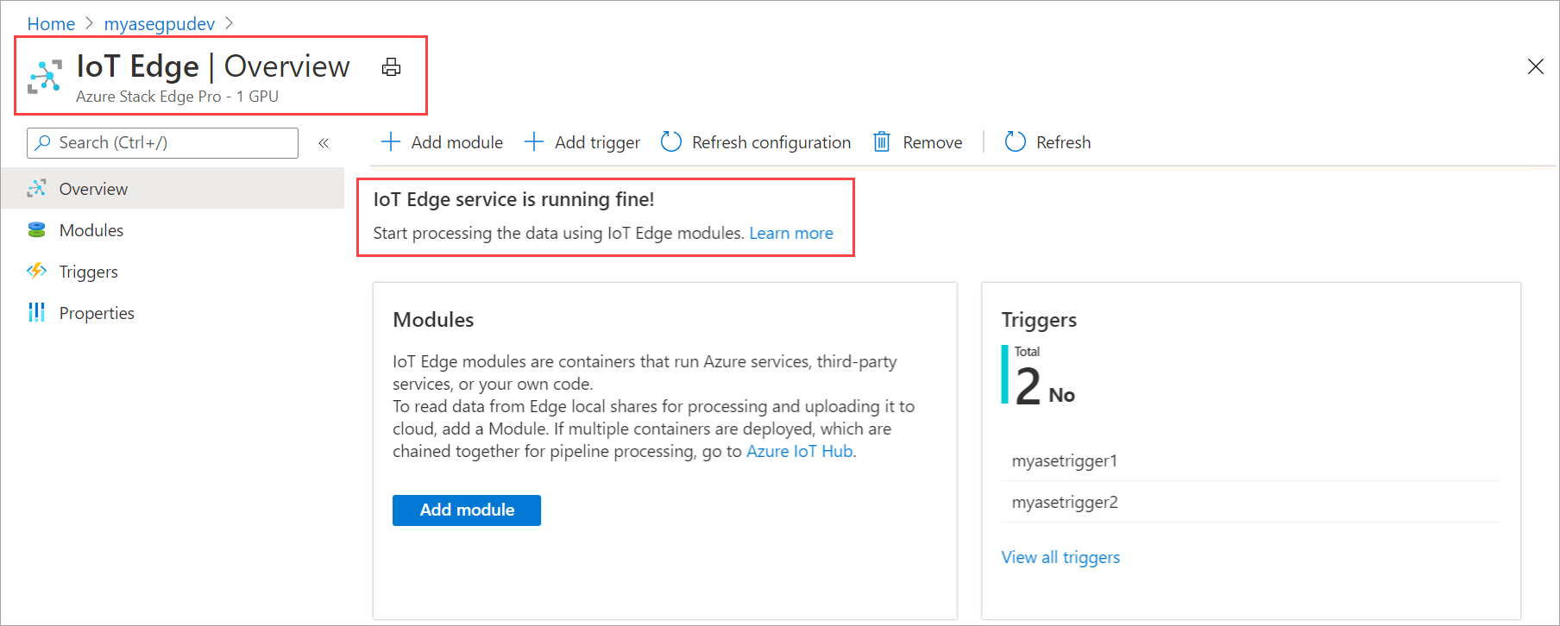Screen dimensions: 1560x626
Task: Click the plus icon for Add trigger
Action: [x=534, y=141]
